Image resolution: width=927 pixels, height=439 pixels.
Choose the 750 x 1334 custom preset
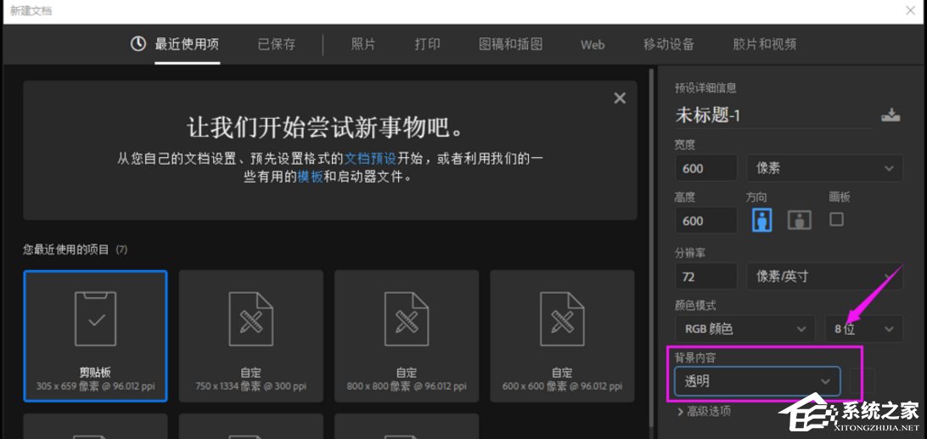coord(250,335)
